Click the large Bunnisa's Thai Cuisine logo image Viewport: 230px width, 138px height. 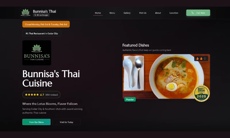pos(37,53)
